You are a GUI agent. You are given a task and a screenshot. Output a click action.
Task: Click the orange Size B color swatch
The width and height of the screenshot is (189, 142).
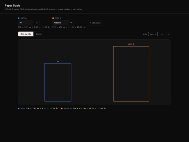(x=53, y=18)
